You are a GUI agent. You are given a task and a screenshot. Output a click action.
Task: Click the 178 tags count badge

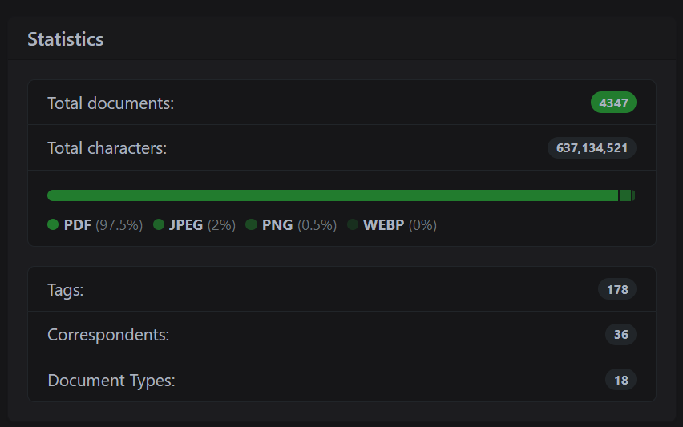pos(617,289)
